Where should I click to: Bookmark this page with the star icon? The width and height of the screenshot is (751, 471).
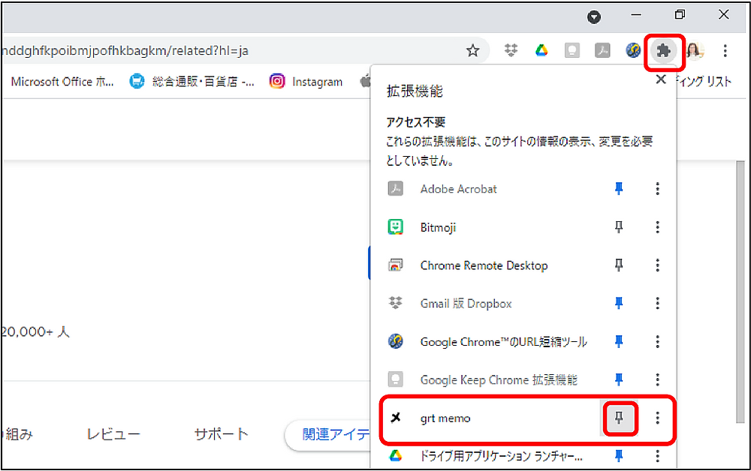[x=473, y=50]
